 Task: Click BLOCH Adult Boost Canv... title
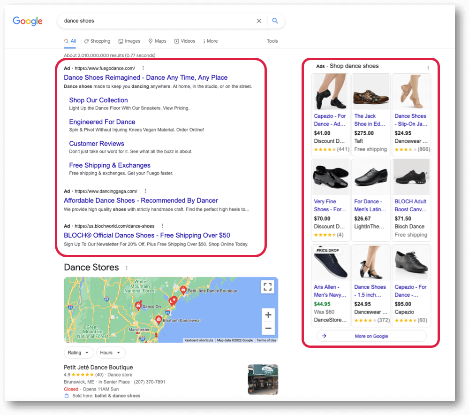411,206
